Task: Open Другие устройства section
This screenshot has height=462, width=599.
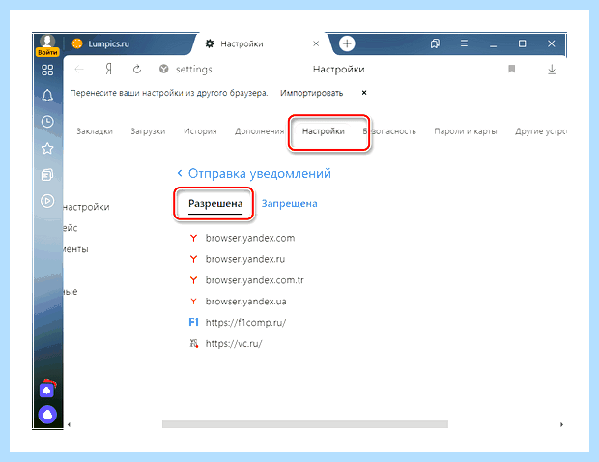Action: [541, 131]
